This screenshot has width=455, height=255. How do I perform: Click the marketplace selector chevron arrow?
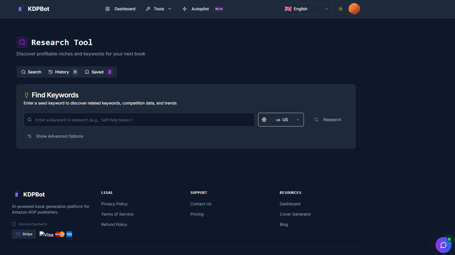point(298,120)
